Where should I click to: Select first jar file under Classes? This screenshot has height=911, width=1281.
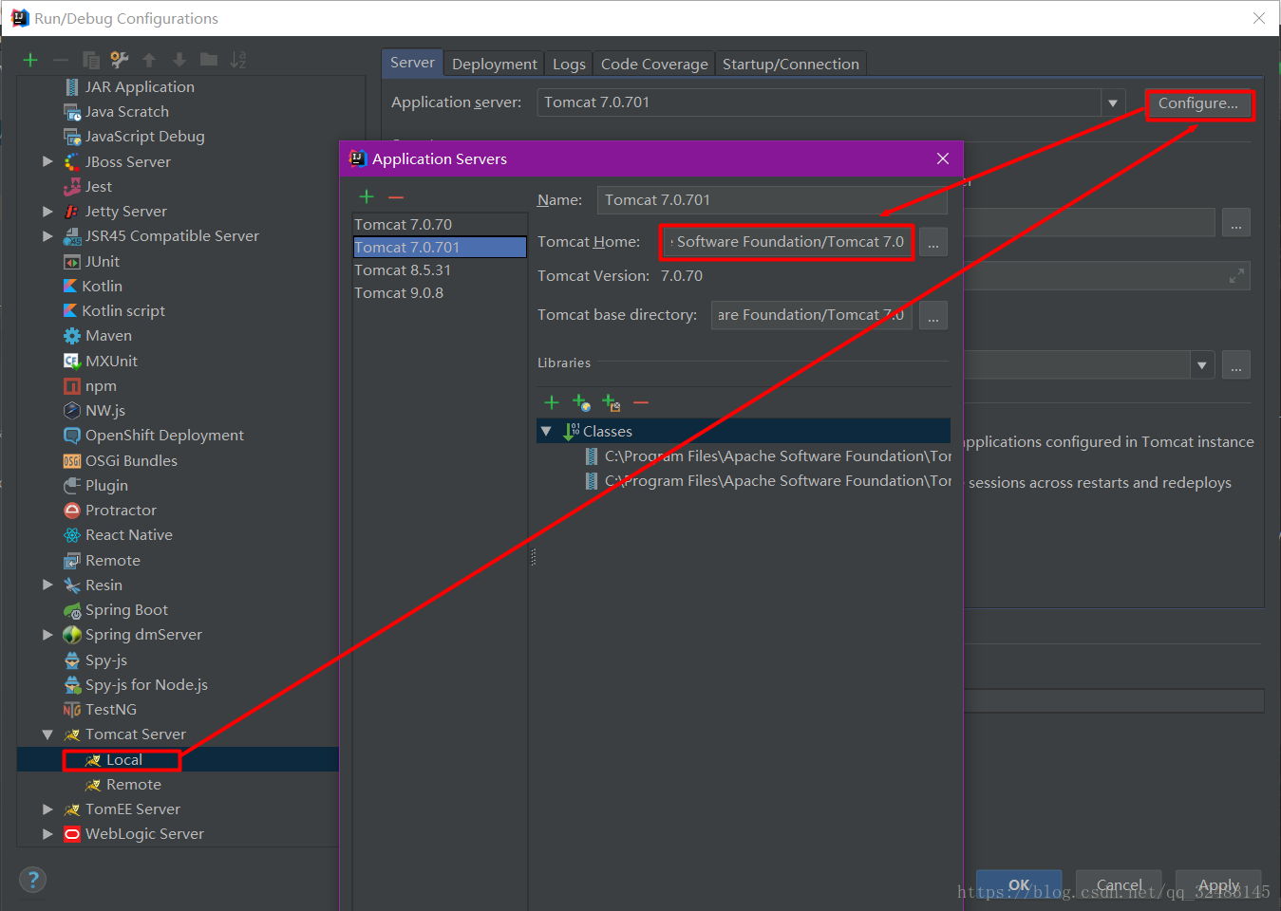(767, 456)
